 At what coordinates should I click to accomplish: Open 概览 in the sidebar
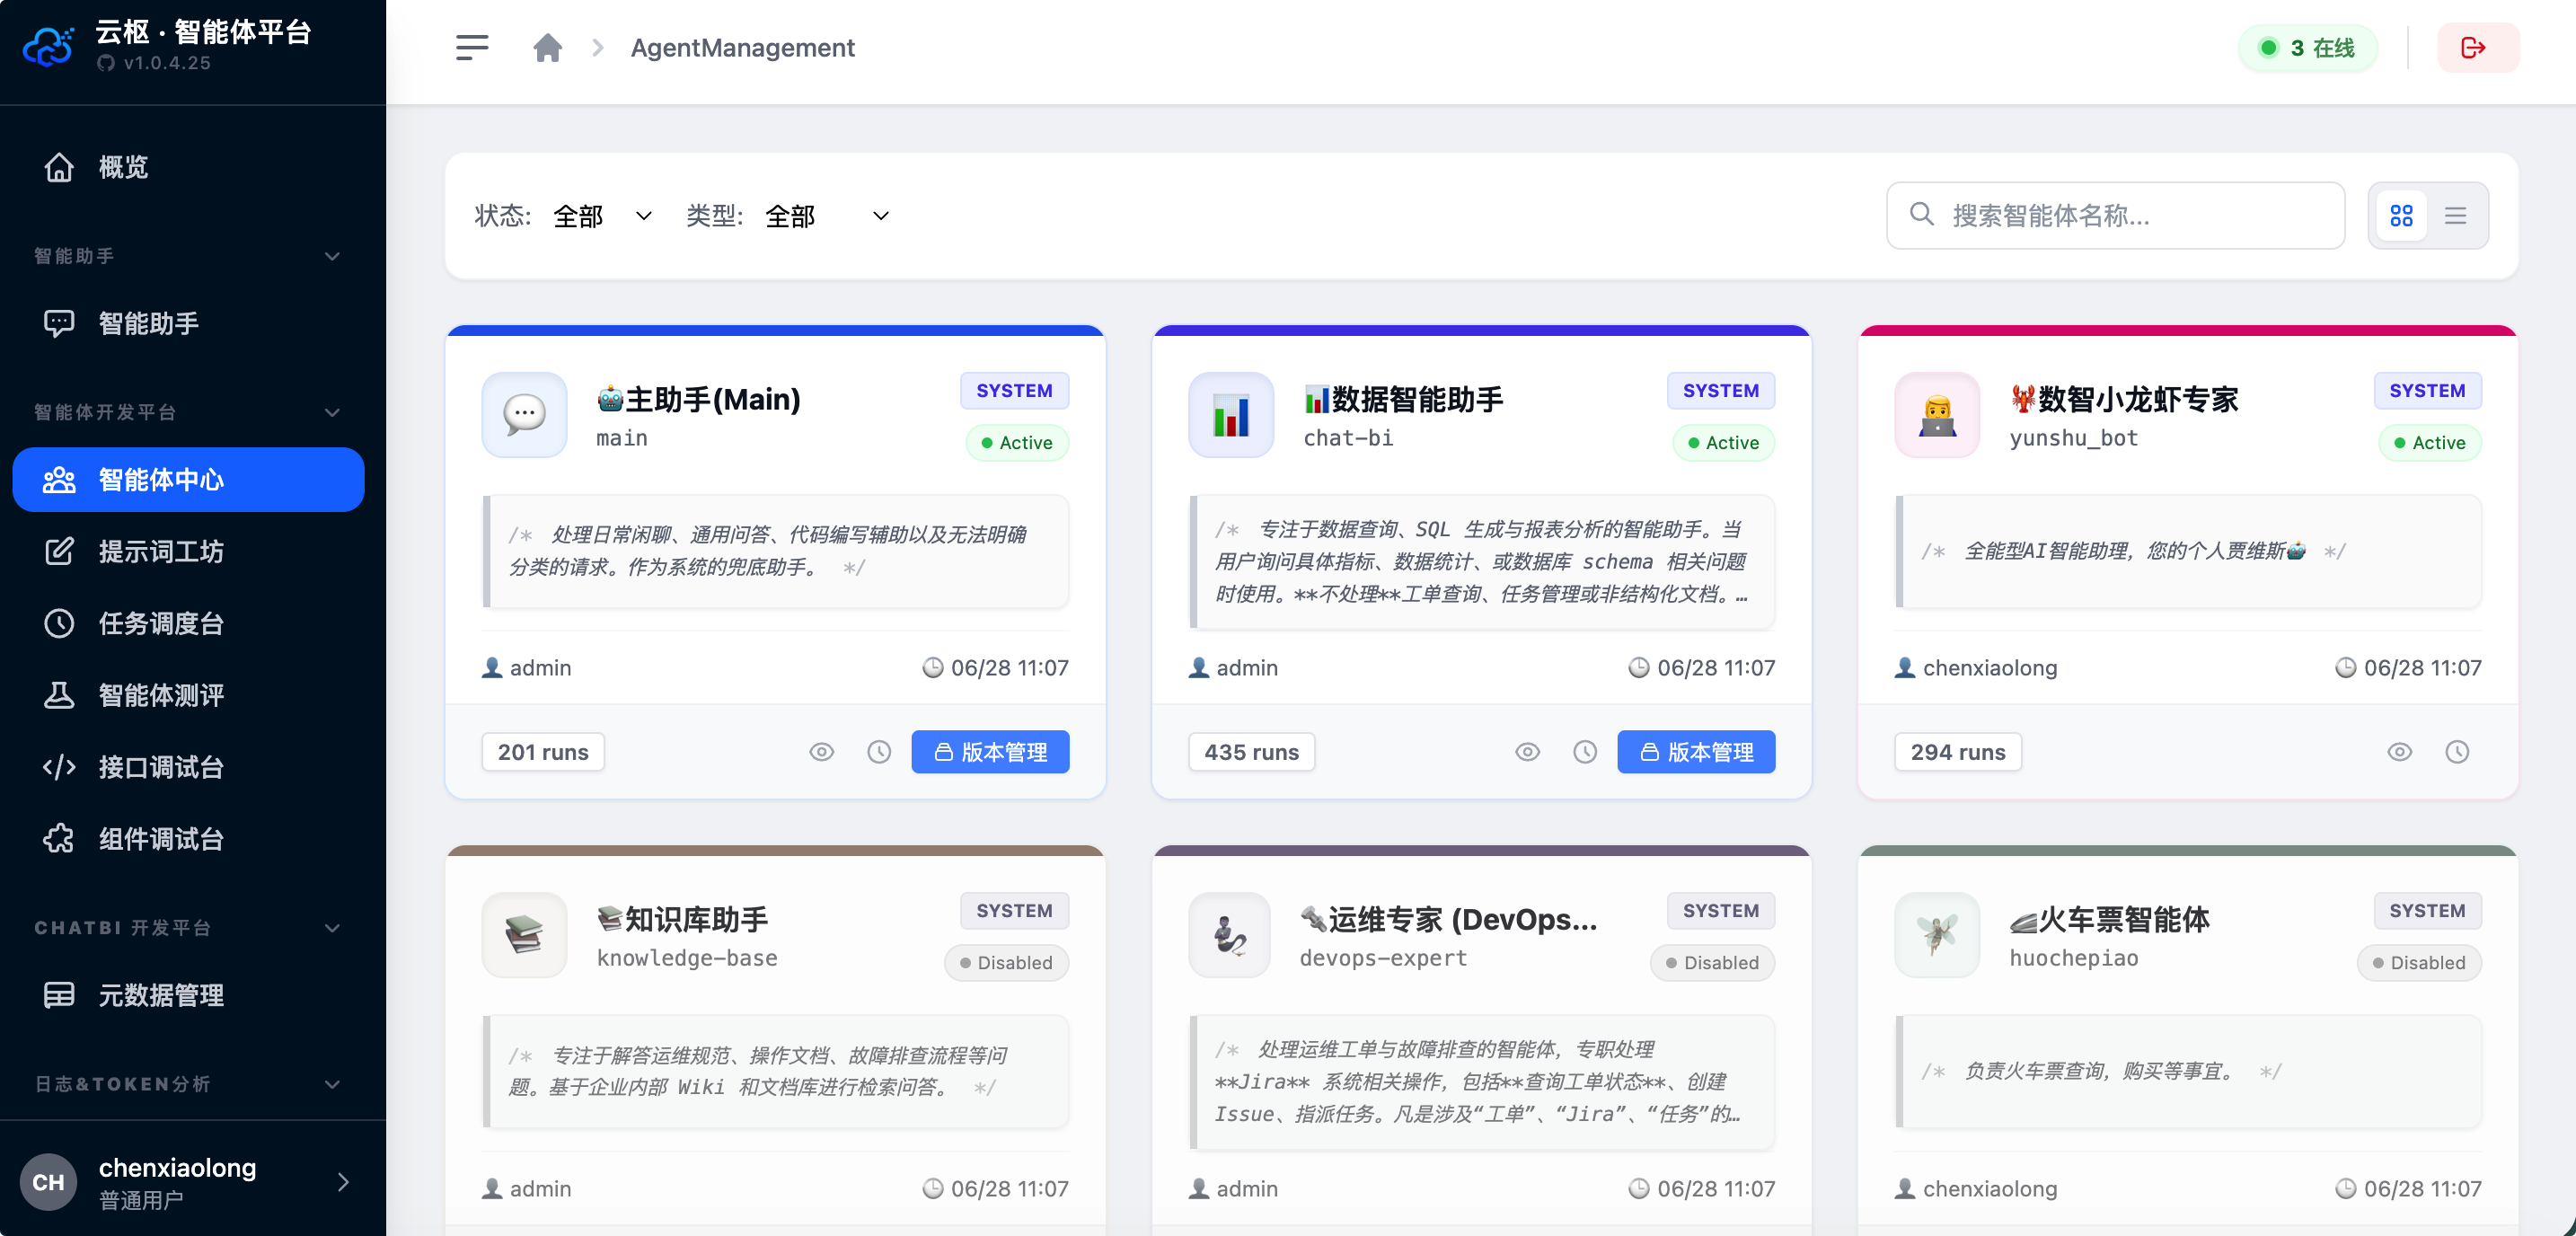coord(188,167)
